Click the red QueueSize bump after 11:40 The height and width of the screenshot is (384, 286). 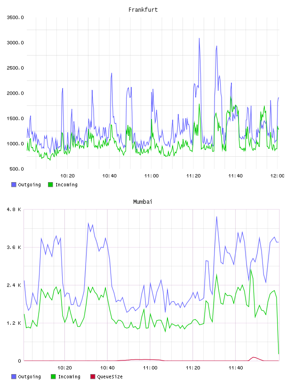click(254, 358)
